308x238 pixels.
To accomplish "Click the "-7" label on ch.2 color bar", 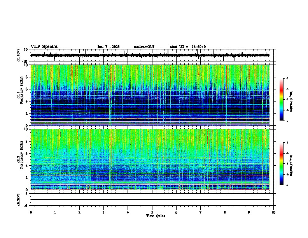I will pos(287,185).
